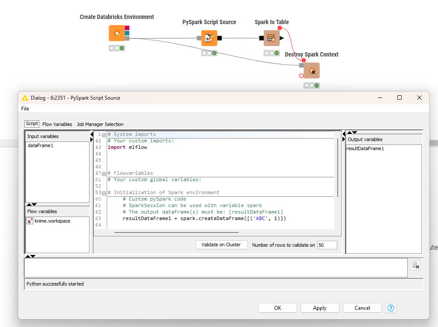Expand the Initialization of Spark environment block
438x327 pixels.
(104, 193)
